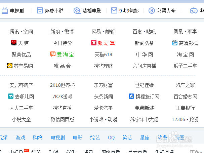Open the 天猫618 link

point(103,54)
